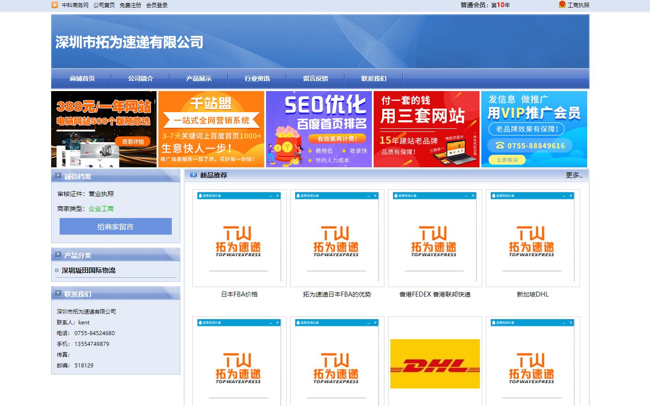Click the 产品分类 panel header icon
The image size is (650, 406).
[x=58, y=255]
